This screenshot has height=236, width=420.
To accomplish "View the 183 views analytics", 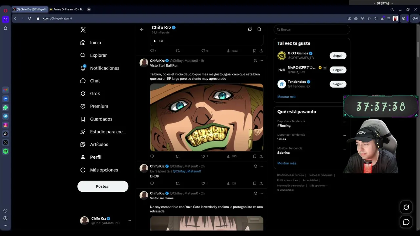I will click(x=232, y=156).
